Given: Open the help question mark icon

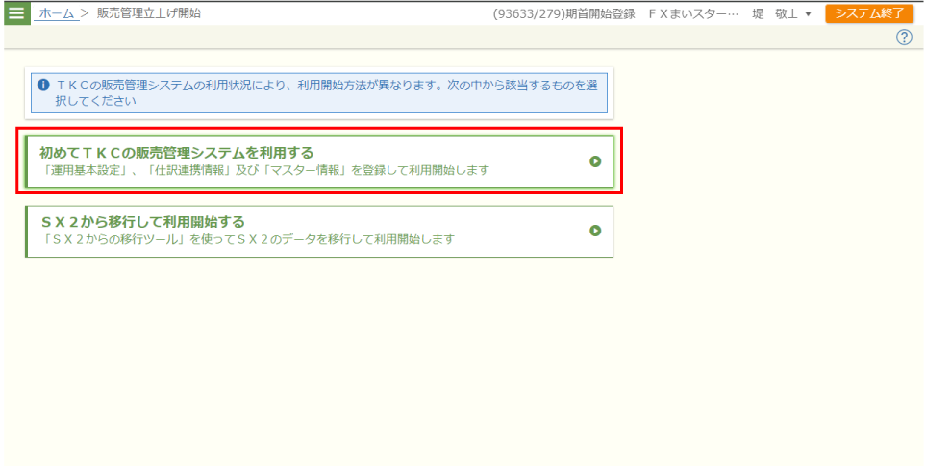Looking at the screenshot, I should pyautogui.click(x=904, y=37).
